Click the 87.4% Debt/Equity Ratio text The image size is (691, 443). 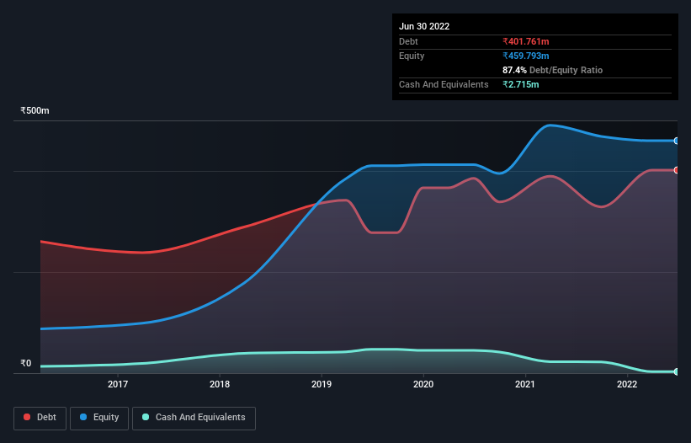coord(552,70)
